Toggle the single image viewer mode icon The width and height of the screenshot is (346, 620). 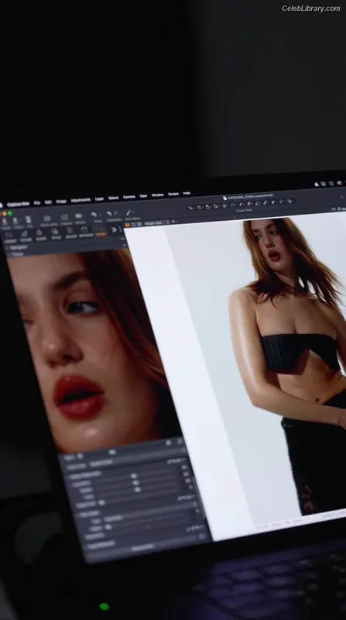pyautogui.click(x=133, y=224)
